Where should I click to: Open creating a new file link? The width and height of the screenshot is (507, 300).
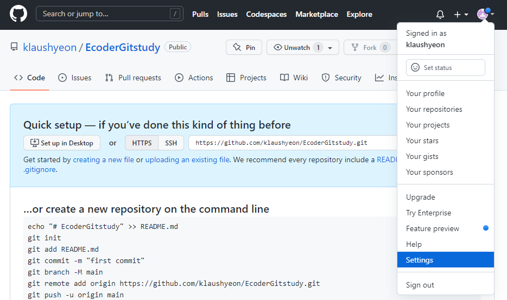pyautogui.click(x=104, y=159)
